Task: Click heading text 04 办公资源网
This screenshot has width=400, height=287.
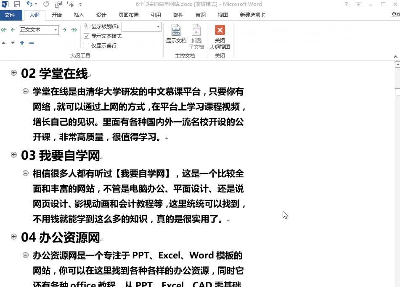Action: point(61,237)
